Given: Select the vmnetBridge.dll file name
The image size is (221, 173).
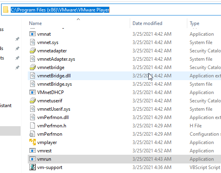Looking at the screenshot, I should 54,76.
